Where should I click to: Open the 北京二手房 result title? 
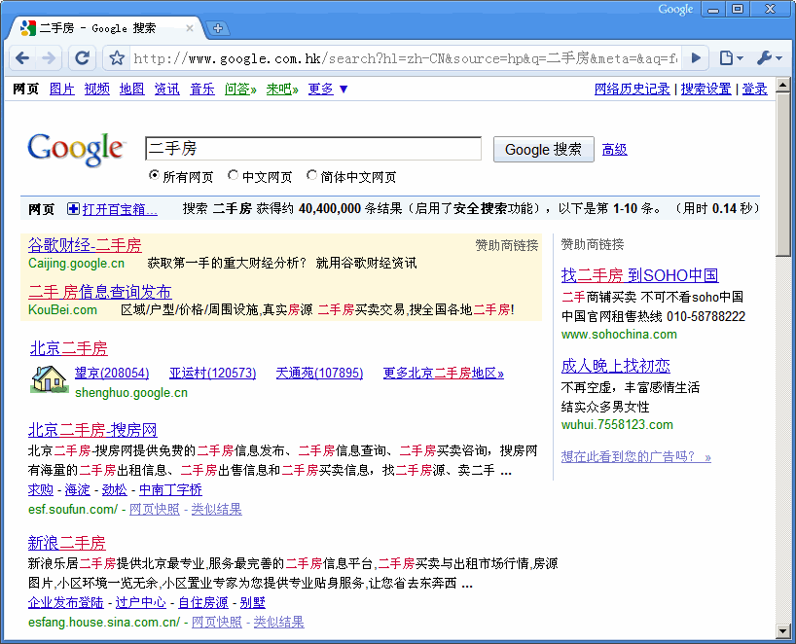68,348
